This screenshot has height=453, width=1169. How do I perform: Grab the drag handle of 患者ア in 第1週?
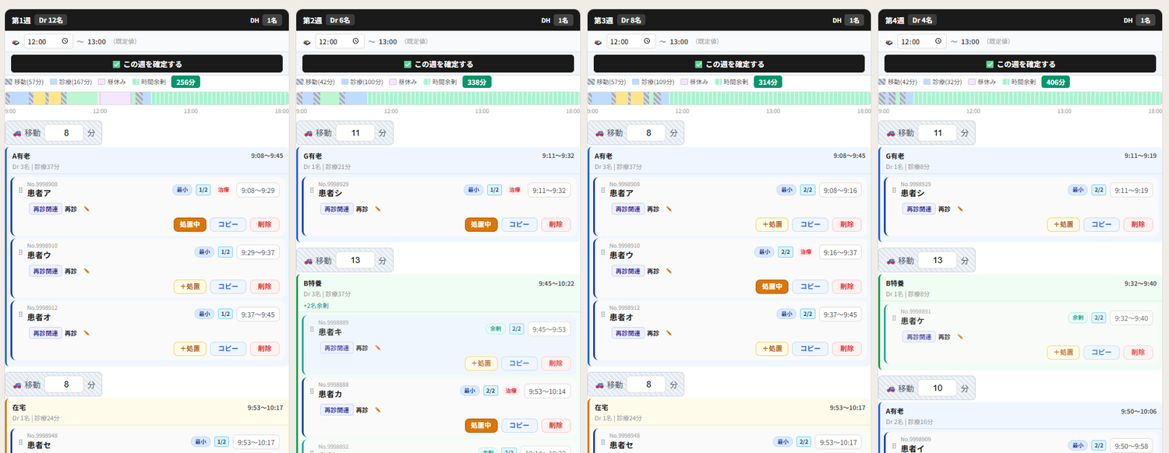(x=21, y=190)
